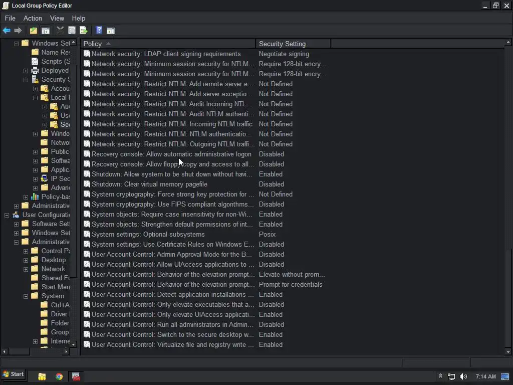The height and width of the screenshot is (385, 513).
Task: Select the Name Res... tree item
Action: (x=55, y=52)
